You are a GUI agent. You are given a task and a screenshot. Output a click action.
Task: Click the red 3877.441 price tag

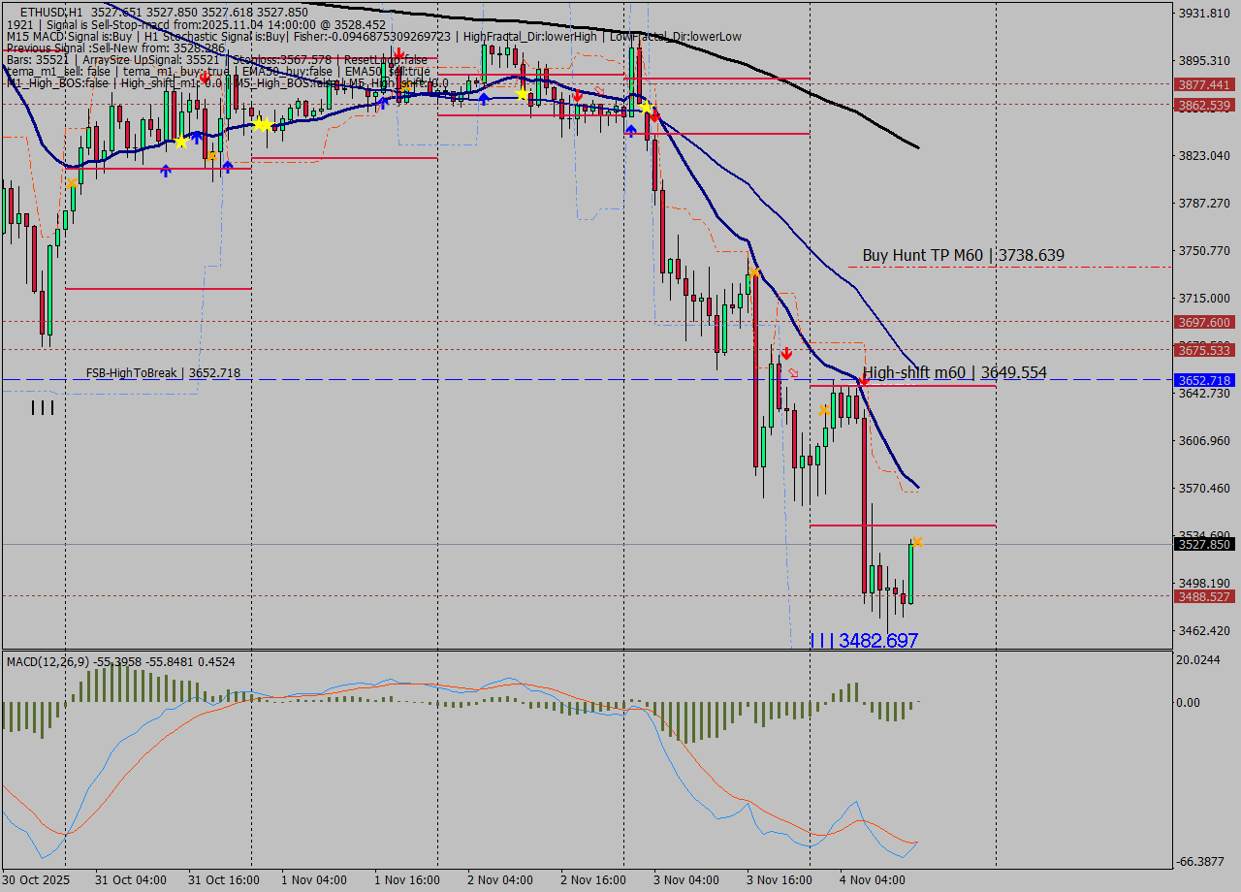click(x=1202, y=85)
